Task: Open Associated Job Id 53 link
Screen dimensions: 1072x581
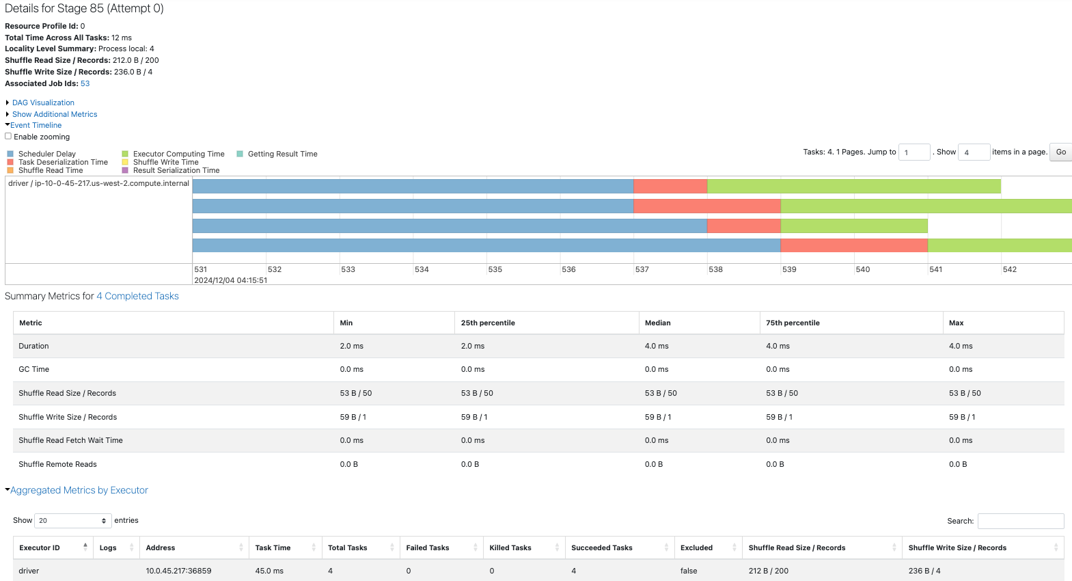Action: 85,83
